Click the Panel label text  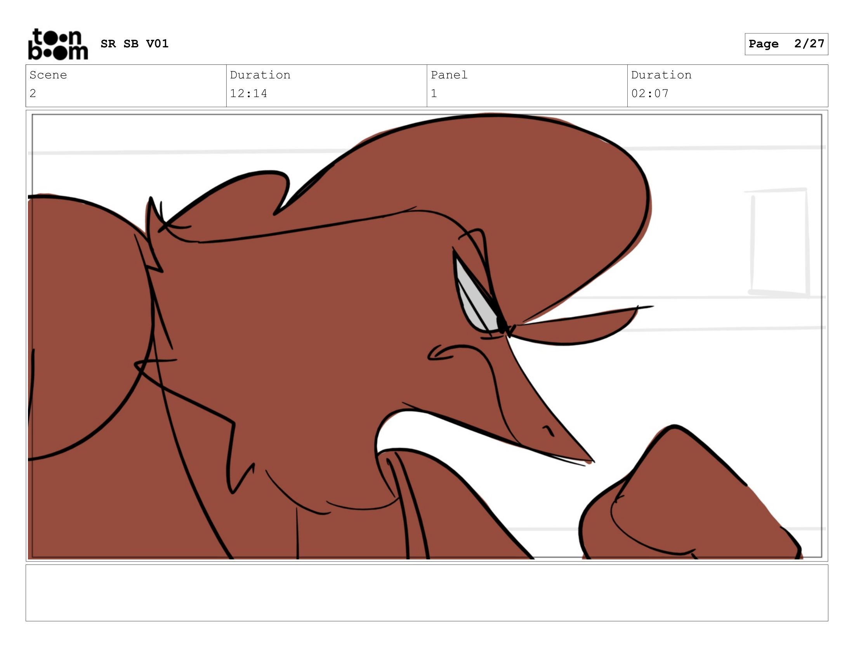[x=449, y=75]
